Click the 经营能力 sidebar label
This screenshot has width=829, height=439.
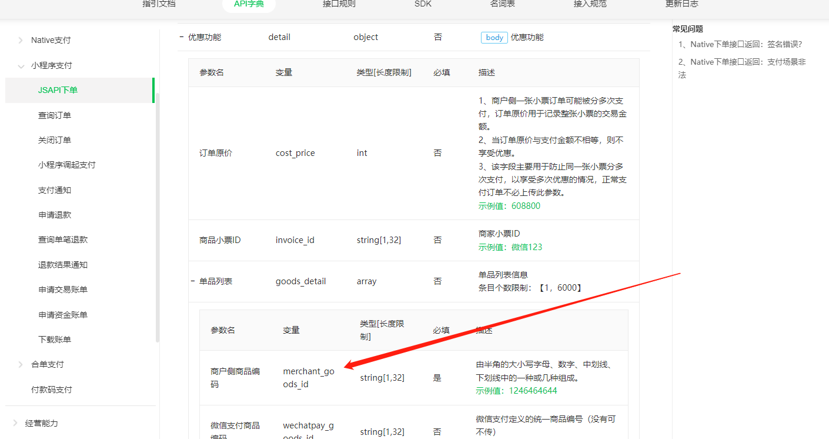click(x=42, y=423)
